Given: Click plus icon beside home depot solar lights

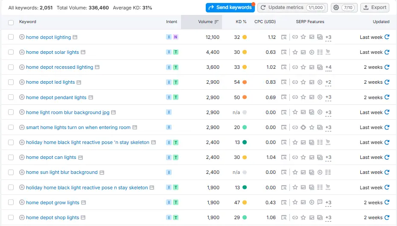Looking at the screenshot, I should click(x=22, y=52).
